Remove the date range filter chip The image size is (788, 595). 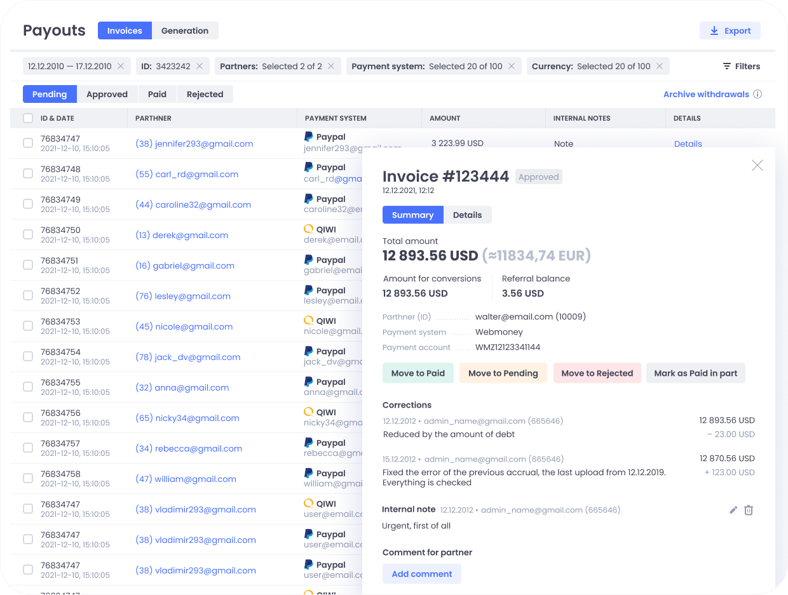(121, 66)
